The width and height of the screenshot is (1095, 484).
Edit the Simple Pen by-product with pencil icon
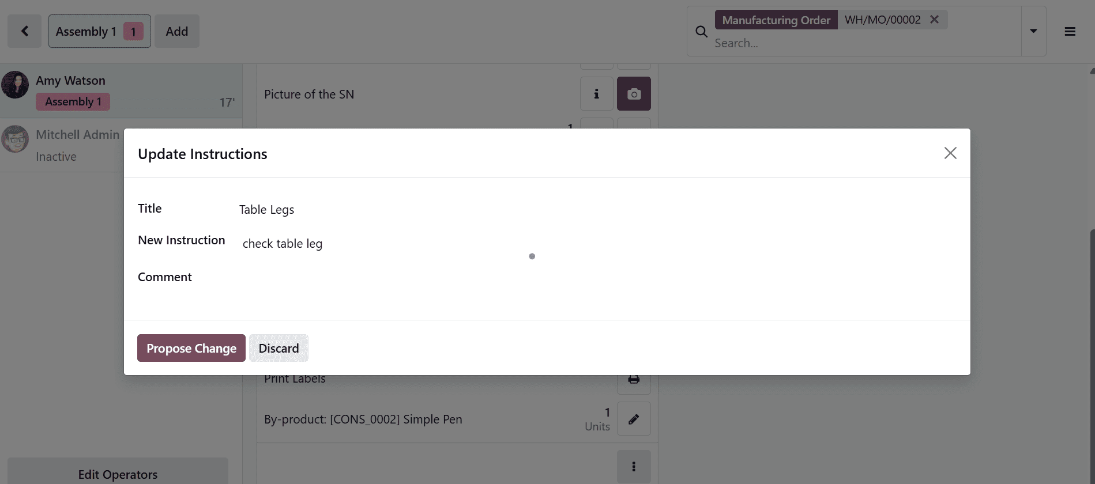634,419
